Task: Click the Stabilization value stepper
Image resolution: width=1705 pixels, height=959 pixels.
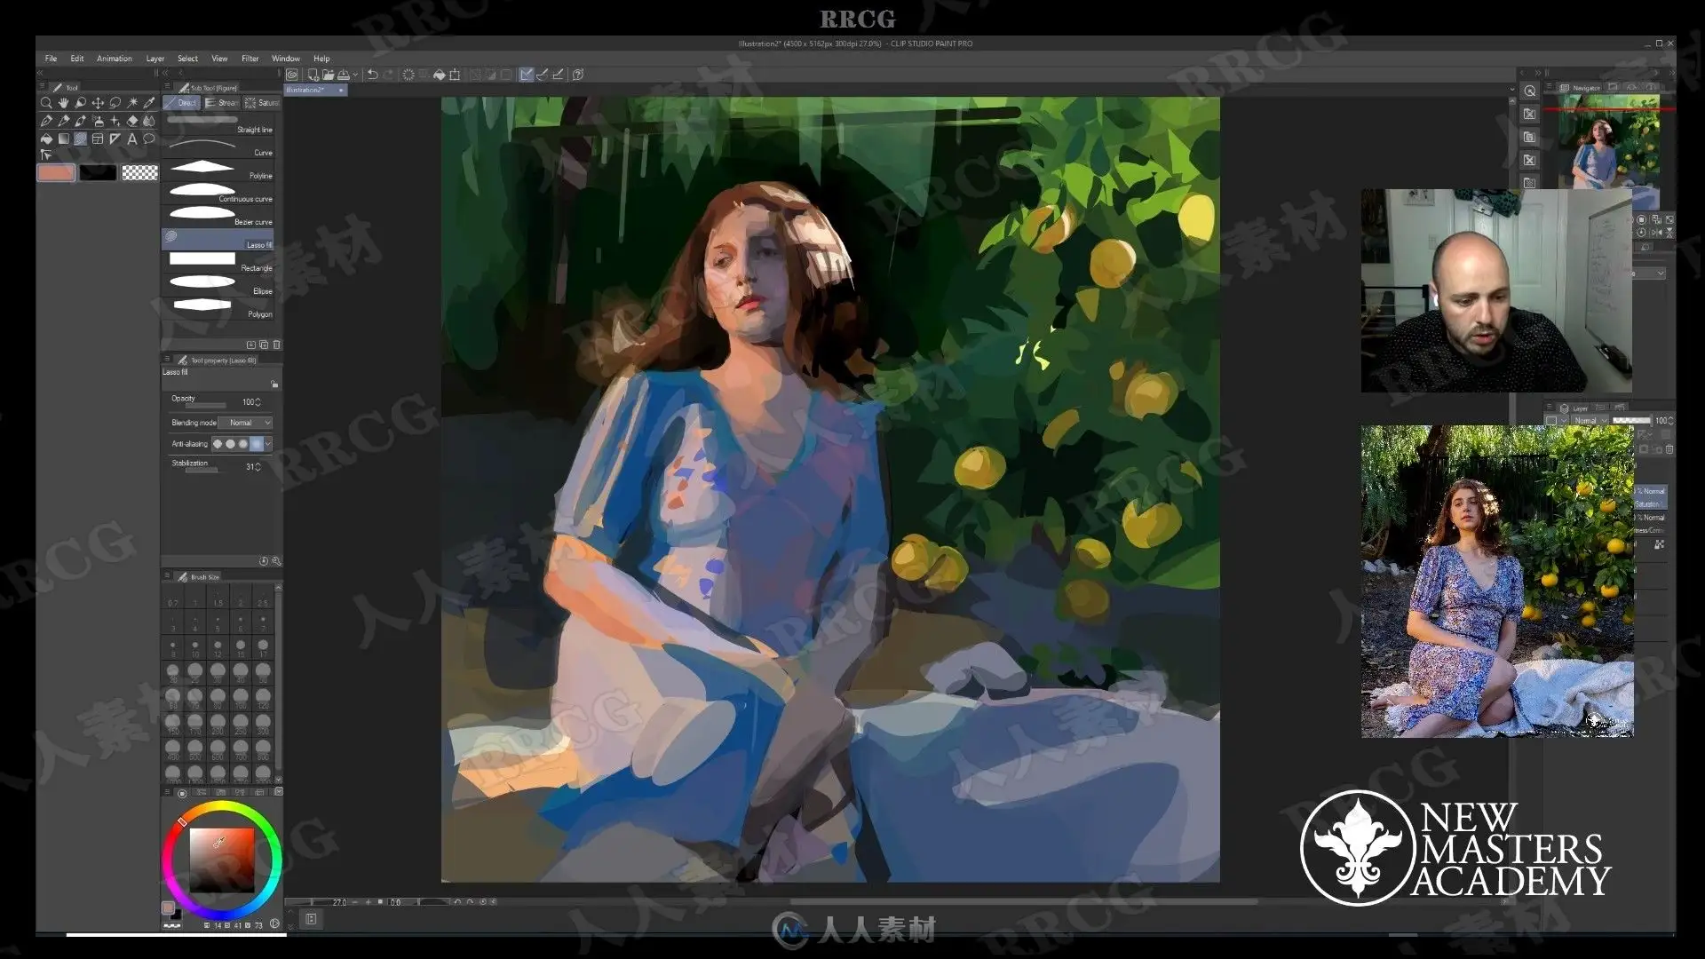Action: [258, 467]
